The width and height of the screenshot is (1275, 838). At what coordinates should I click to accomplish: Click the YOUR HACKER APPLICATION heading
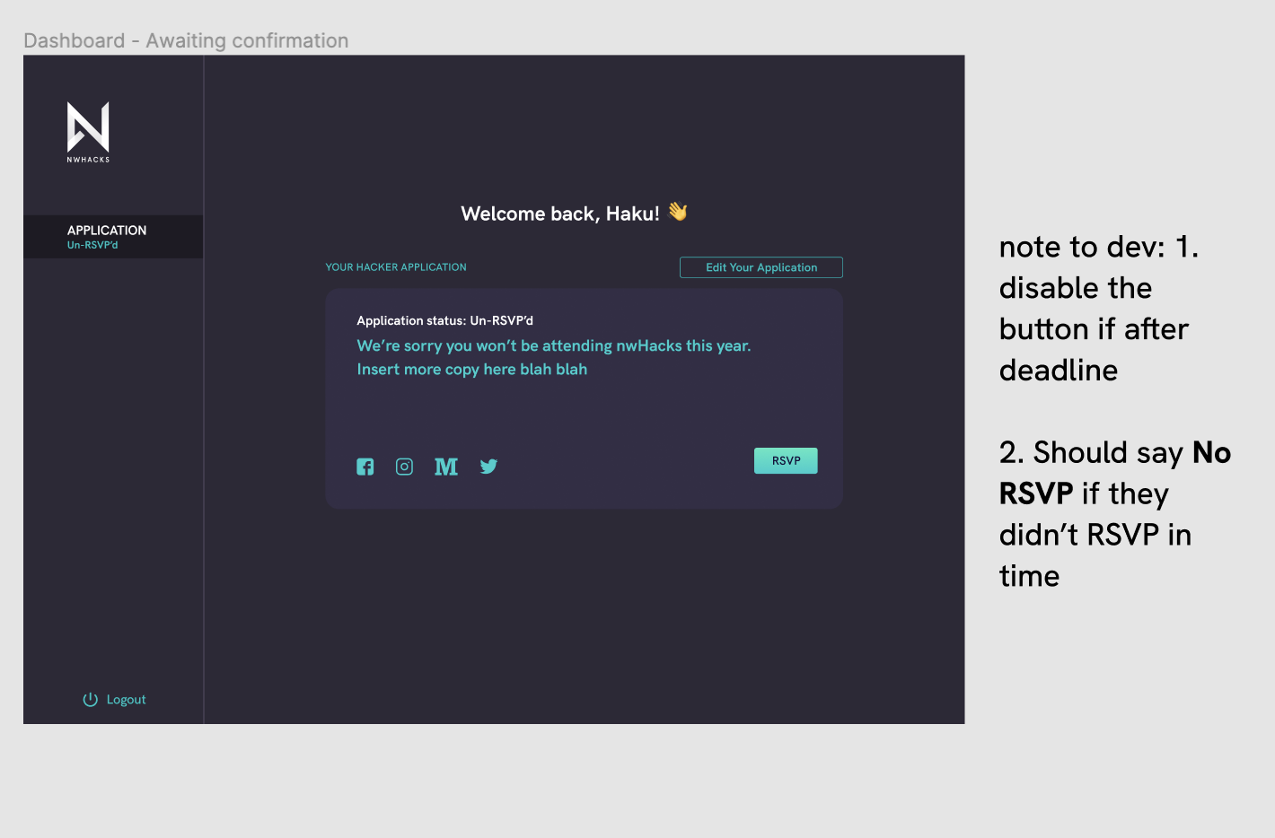[x=396, y=266]
